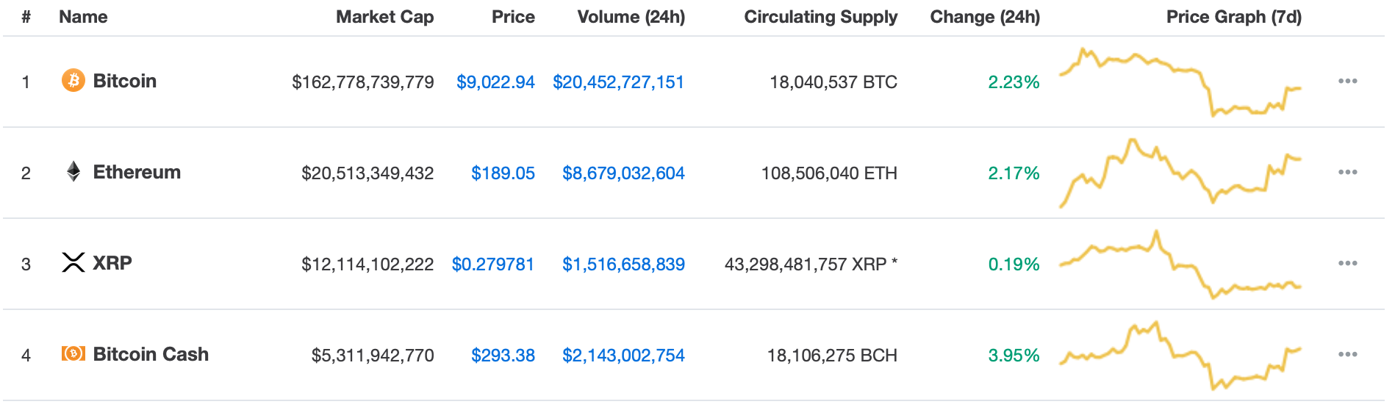
Task: Open the more options dots for Bitcoin Cash
Action: point(1347,354)
